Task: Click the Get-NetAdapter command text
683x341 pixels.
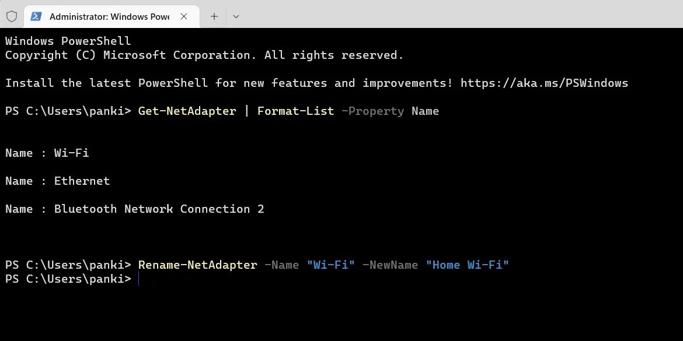Action: click(187, 111)
